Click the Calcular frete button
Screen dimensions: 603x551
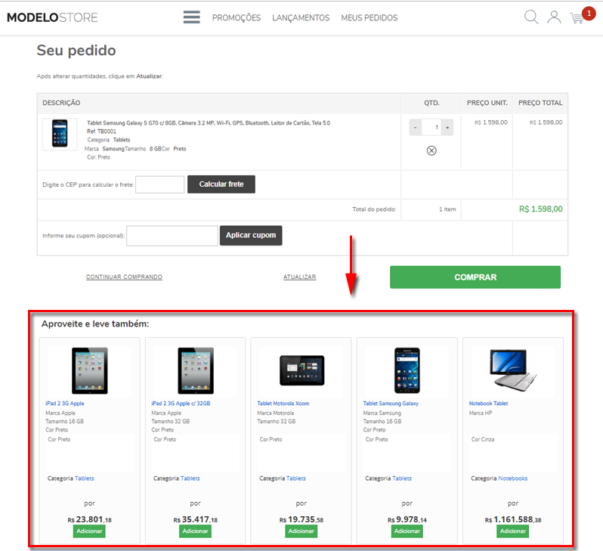221,184
